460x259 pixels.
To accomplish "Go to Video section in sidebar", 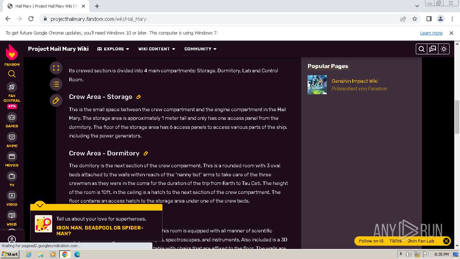I will click(x=12, y=199).
